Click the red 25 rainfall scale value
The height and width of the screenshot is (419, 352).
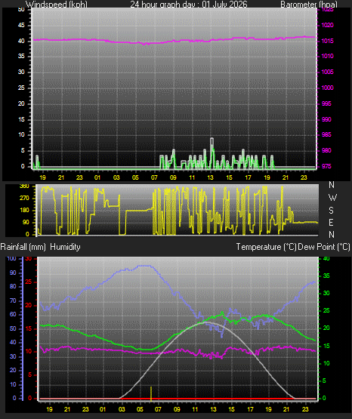[x=29, y=282]
